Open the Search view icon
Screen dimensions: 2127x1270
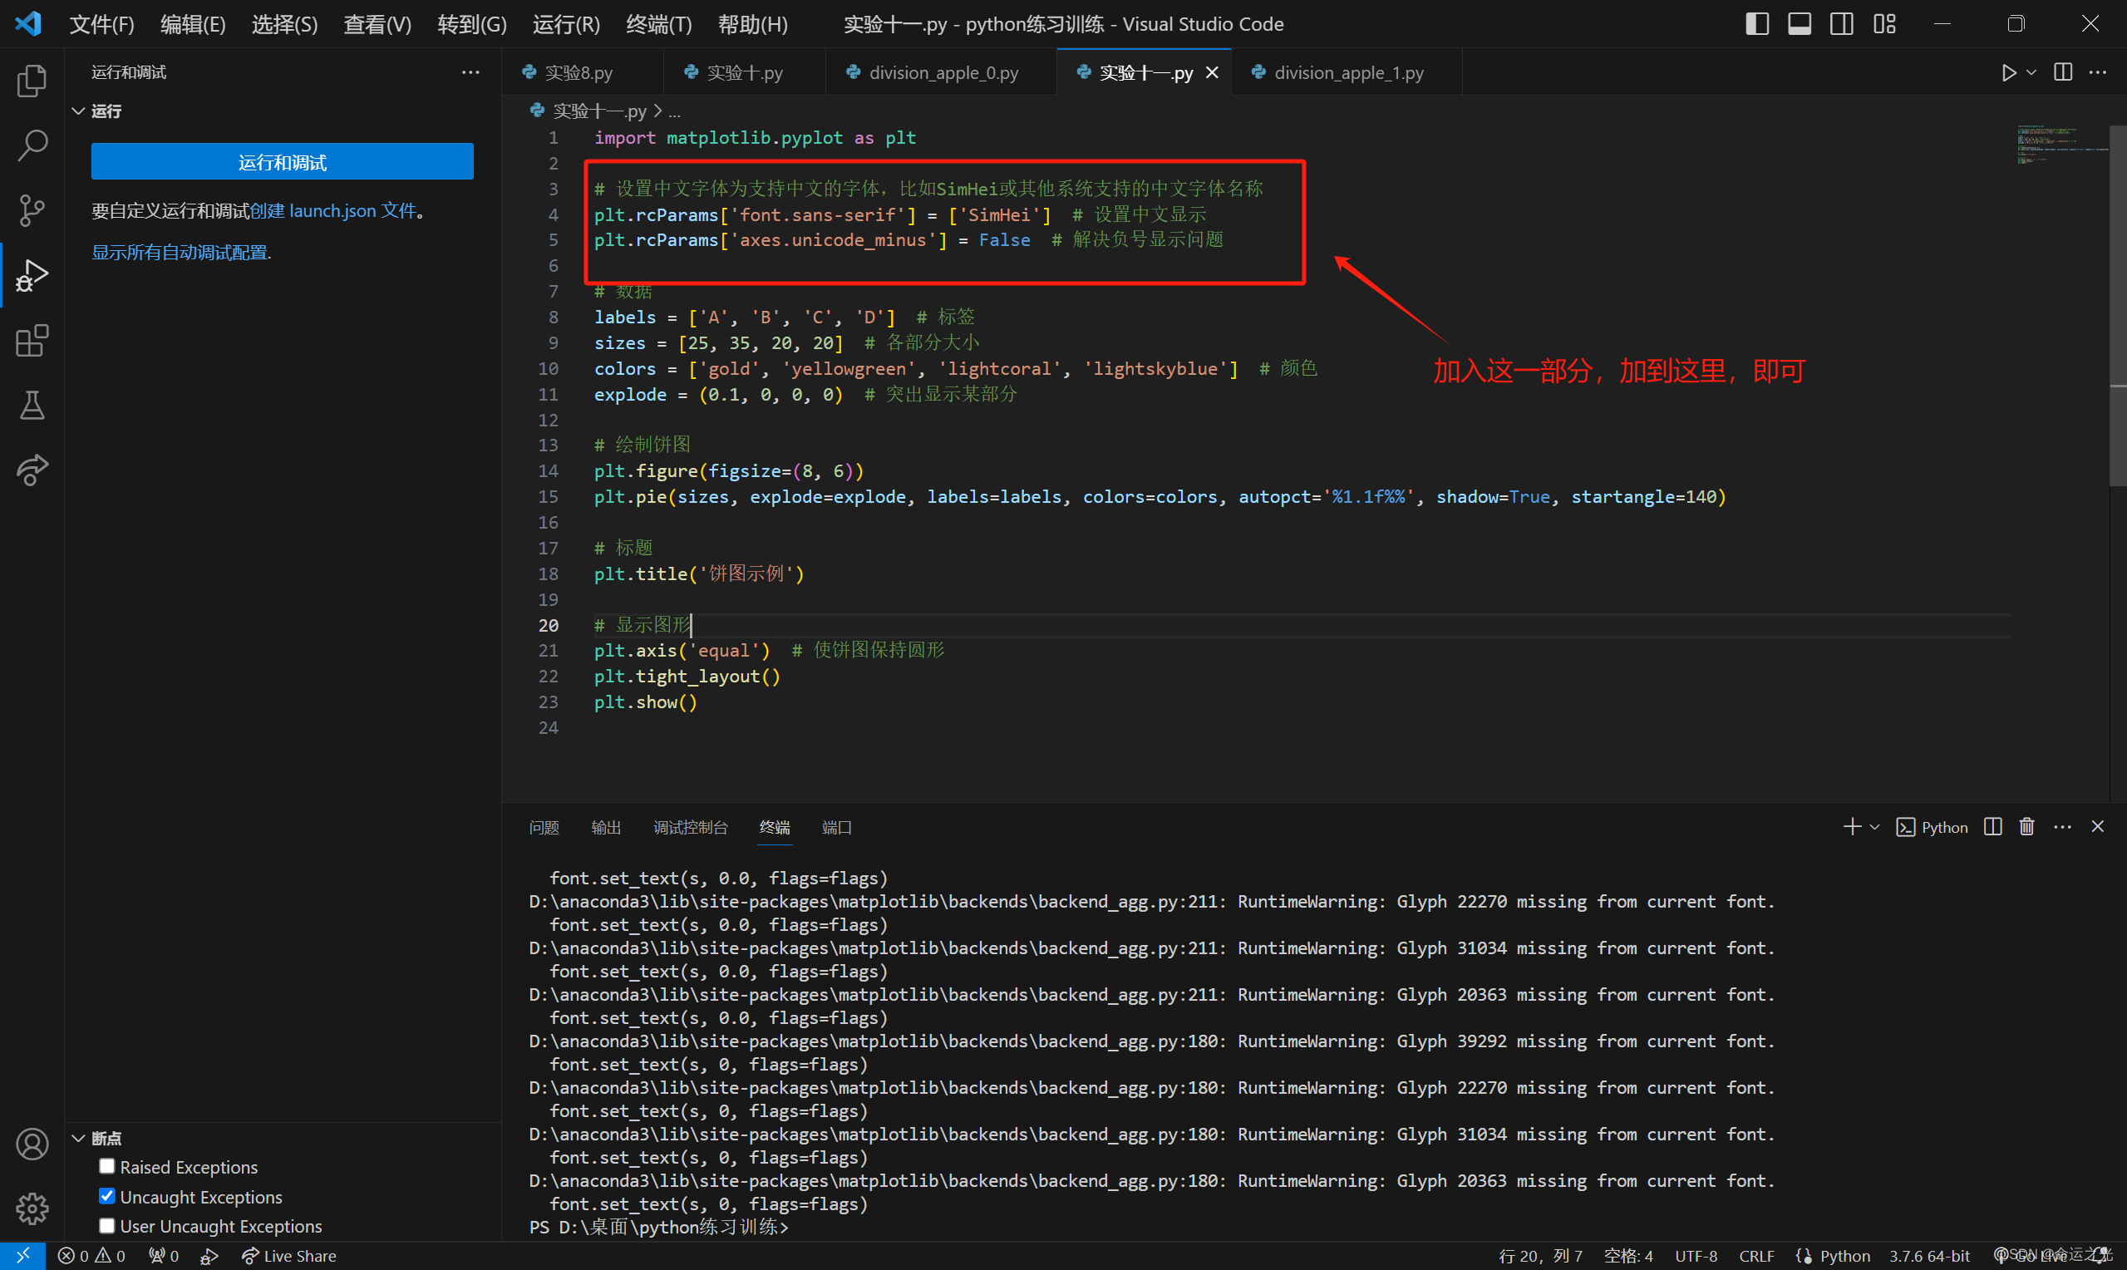click(32, 145)
